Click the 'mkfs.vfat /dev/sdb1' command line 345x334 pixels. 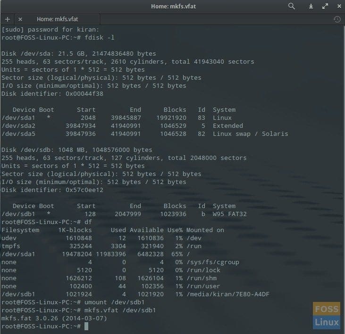(x=78, y=310)
